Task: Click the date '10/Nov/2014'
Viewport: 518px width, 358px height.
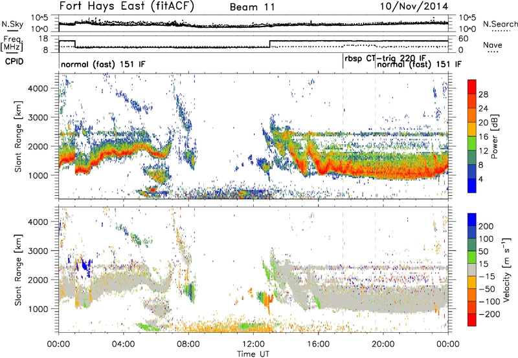Action: 414,6
